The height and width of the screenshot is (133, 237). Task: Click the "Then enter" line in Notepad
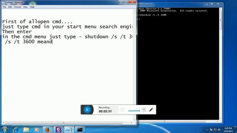[x=17, y=32]
